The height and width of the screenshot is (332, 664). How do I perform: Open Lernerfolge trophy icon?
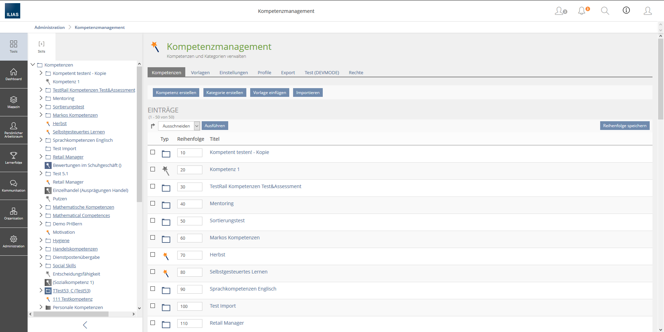14,158
